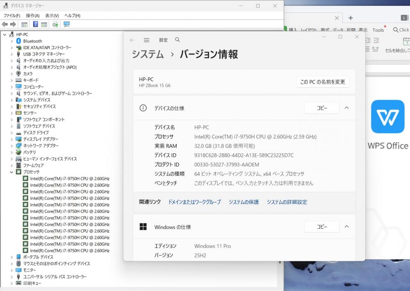Select オーディオの入力および出力 tree item
The image size is (410, 291).
pyautogui.click(x=46, y=61)
